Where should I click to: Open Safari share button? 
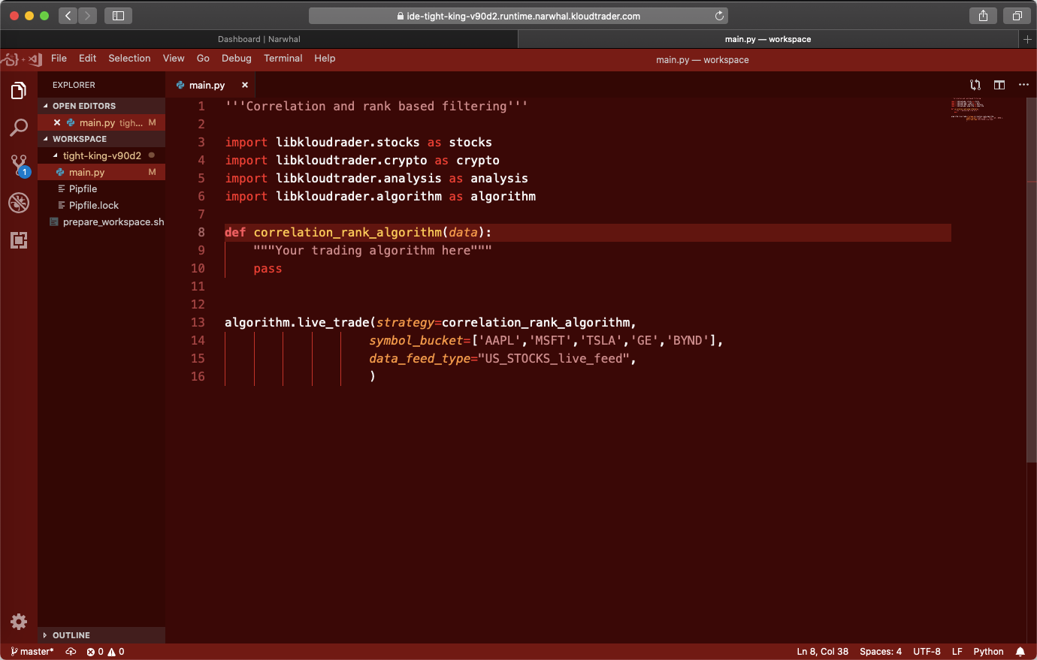[983, 16]
